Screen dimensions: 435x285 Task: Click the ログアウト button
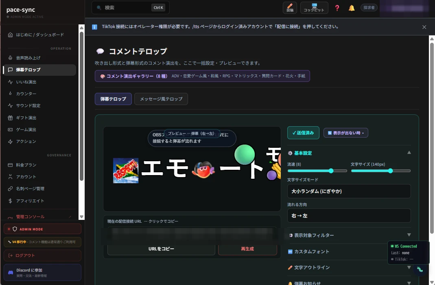coord(42,255)
